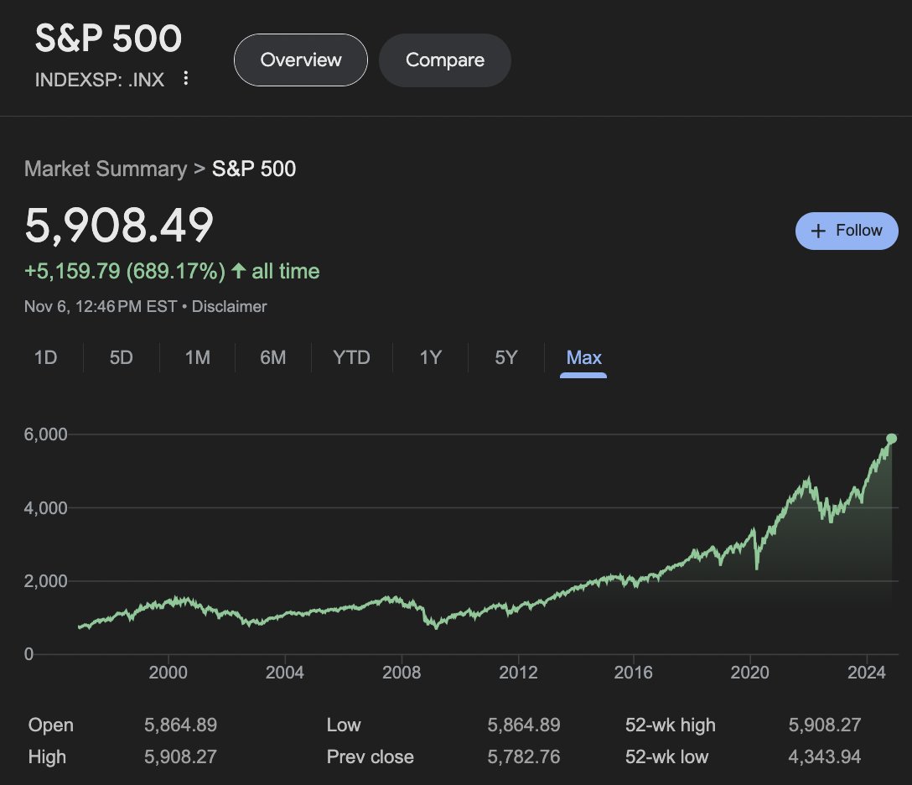Switch the chart to 1Y range
The image size is (912, 785).
(430, 357)
